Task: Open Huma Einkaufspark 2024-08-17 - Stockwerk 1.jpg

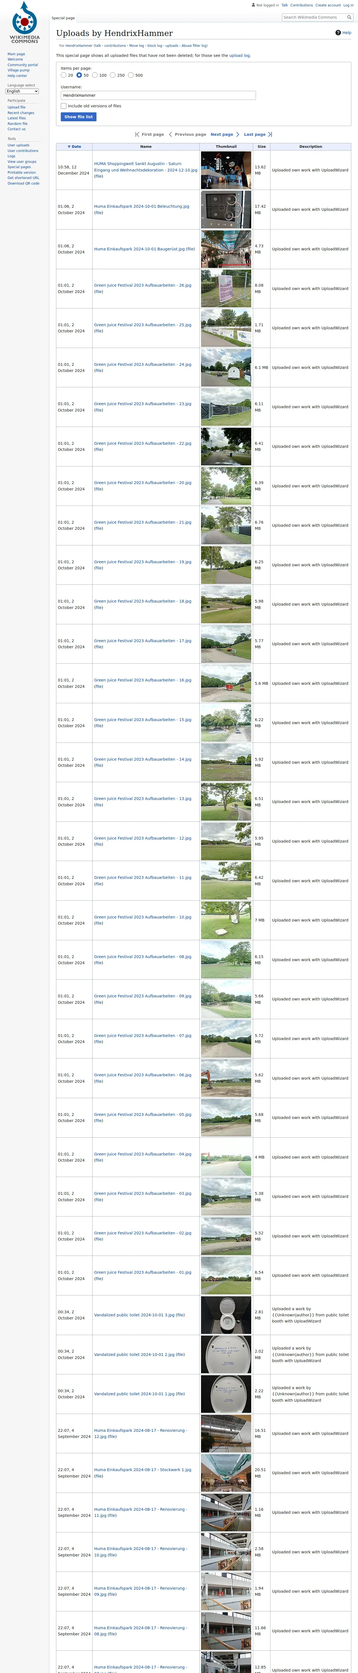Action: coord(143,1470)
